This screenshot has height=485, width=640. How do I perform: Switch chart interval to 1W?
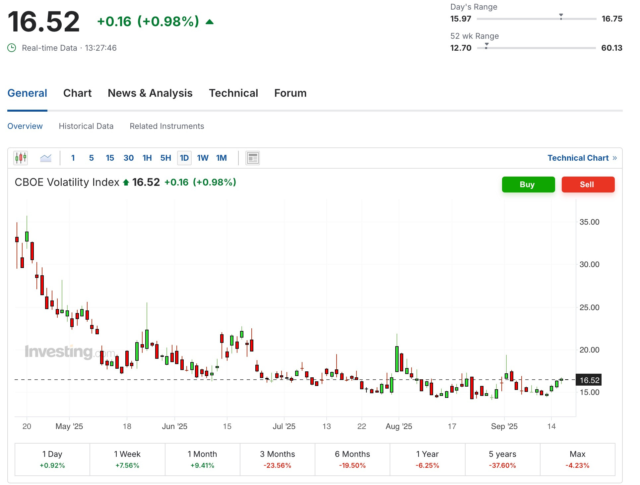click(203, 158)
